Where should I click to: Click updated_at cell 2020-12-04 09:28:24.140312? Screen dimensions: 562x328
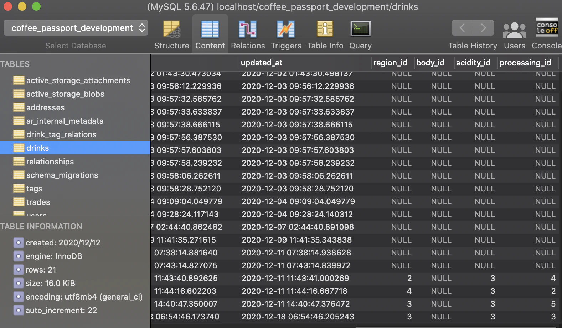[297, 214]
